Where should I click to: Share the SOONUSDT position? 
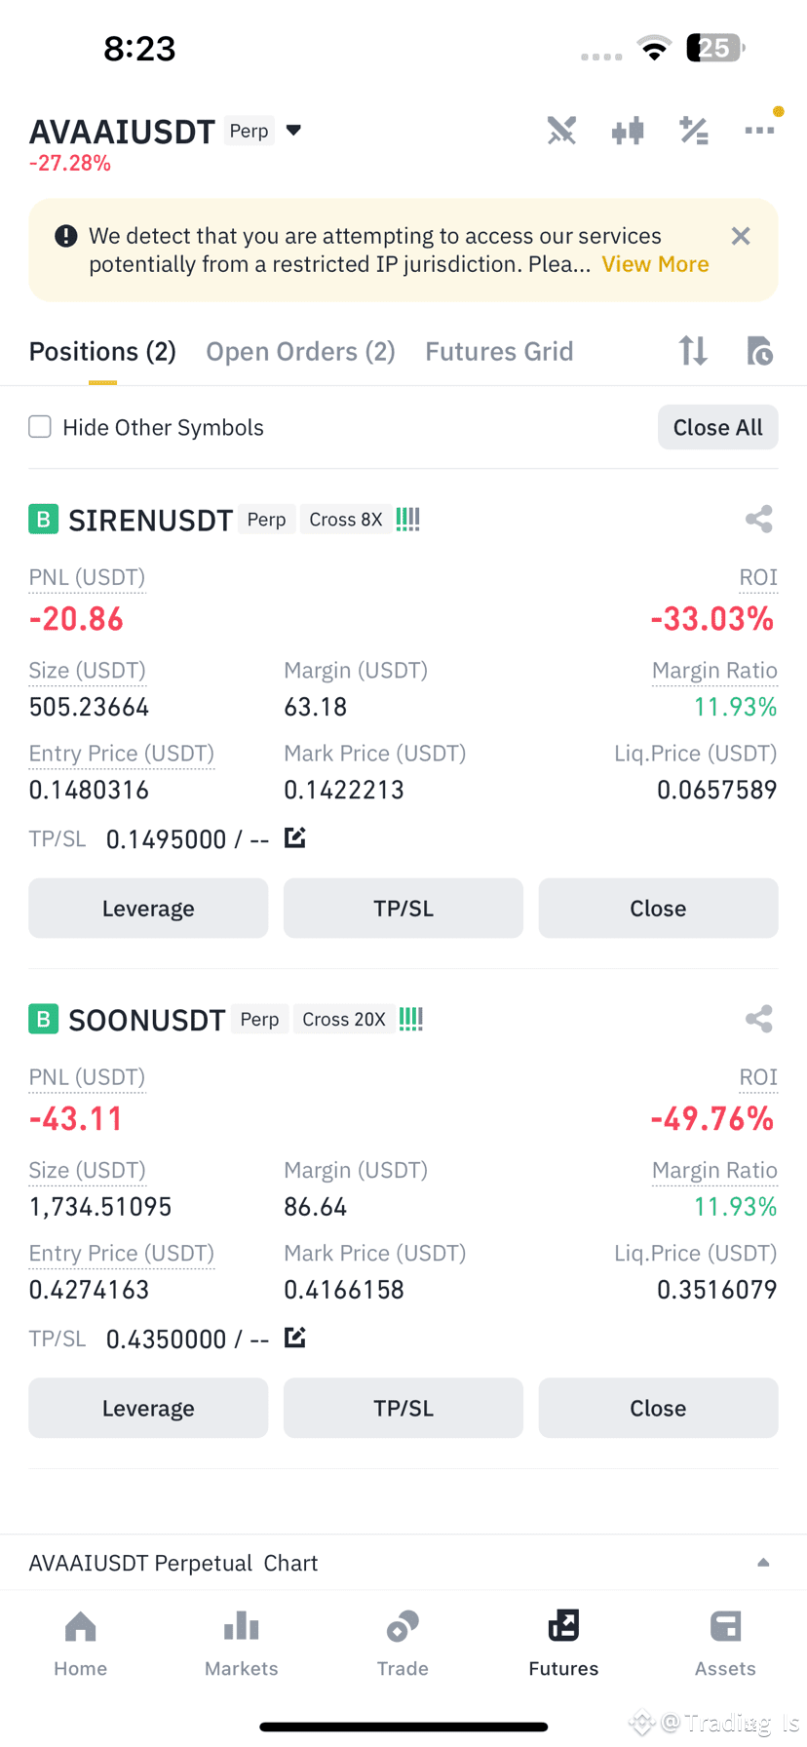click(759, 1020)
